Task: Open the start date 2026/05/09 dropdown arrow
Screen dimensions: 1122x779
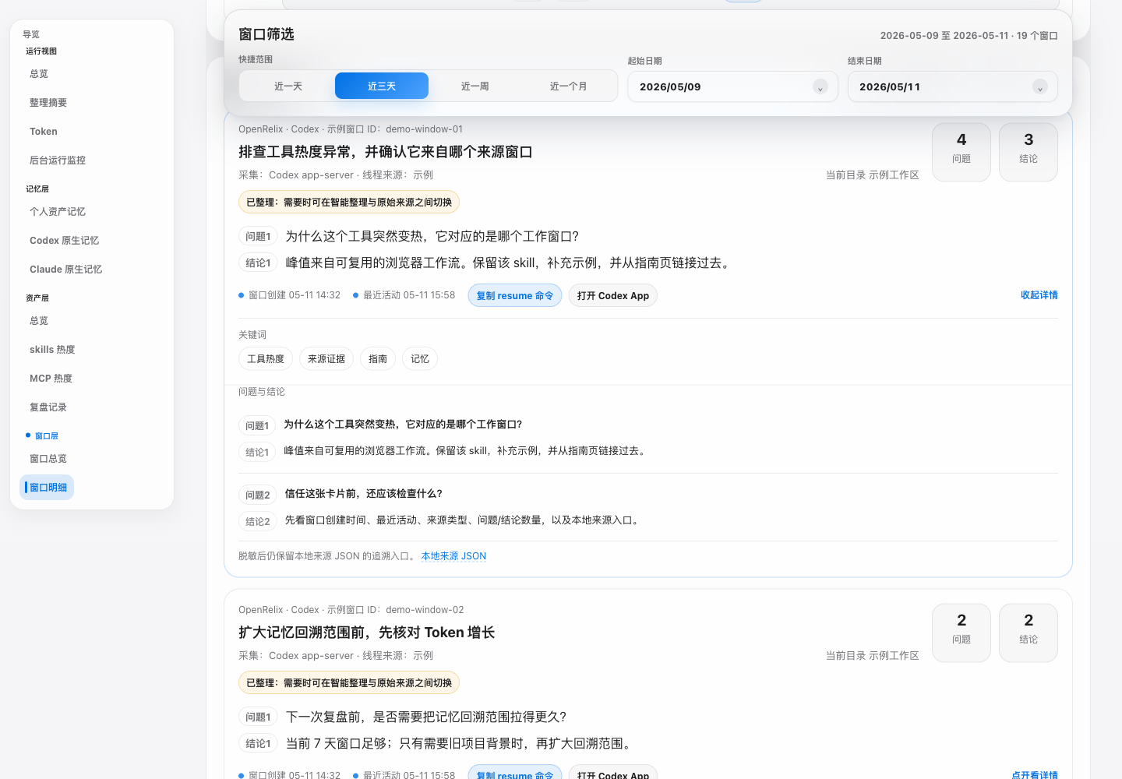Action: (820, 87)
